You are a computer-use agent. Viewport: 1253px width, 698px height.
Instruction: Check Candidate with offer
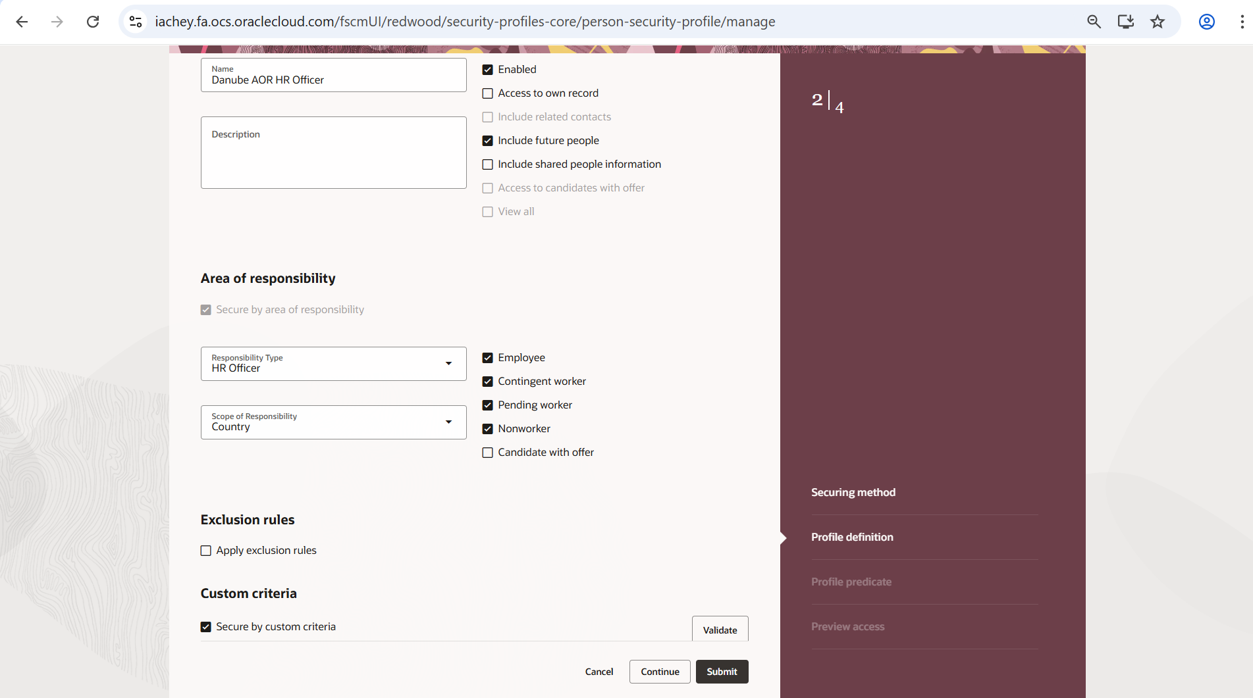click(x=487, y=453)
